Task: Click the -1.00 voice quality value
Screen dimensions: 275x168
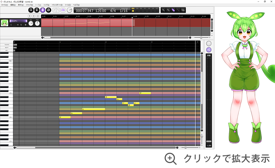Action: point(209,145)
